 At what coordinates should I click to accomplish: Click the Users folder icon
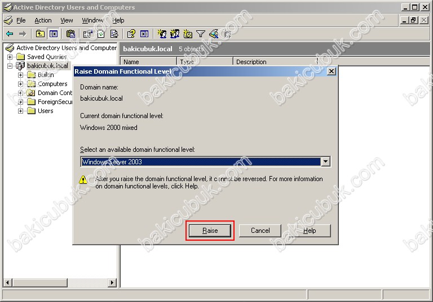(32, 111)
